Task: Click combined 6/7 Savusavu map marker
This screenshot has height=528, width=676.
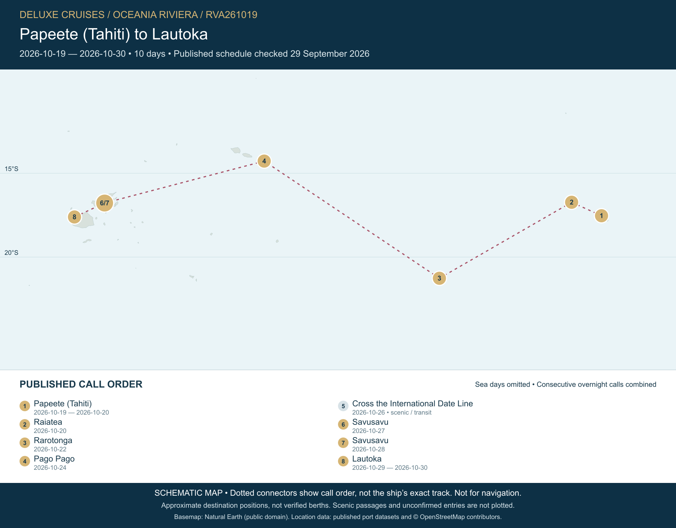Action: pyautogui.click(x=104, y=203)
